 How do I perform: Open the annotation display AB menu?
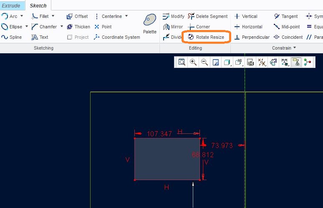(x=239, y=62)
